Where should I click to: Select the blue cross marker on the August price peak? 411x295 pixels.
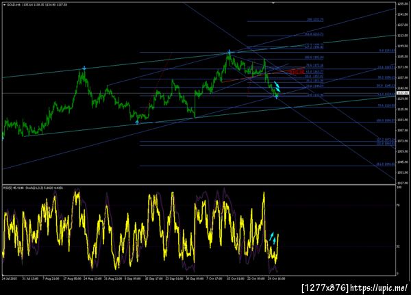[x=84, y=68]
